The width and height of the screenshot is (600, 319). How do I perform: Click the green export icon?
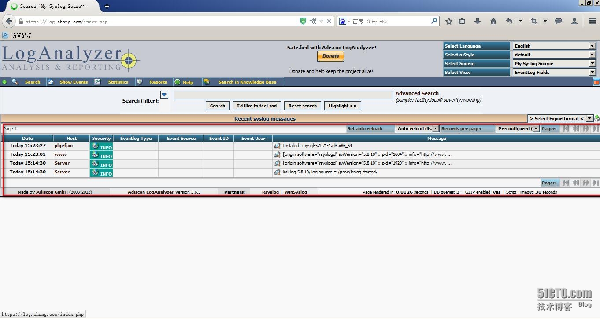pyautogui.click(x=597, y=118)
